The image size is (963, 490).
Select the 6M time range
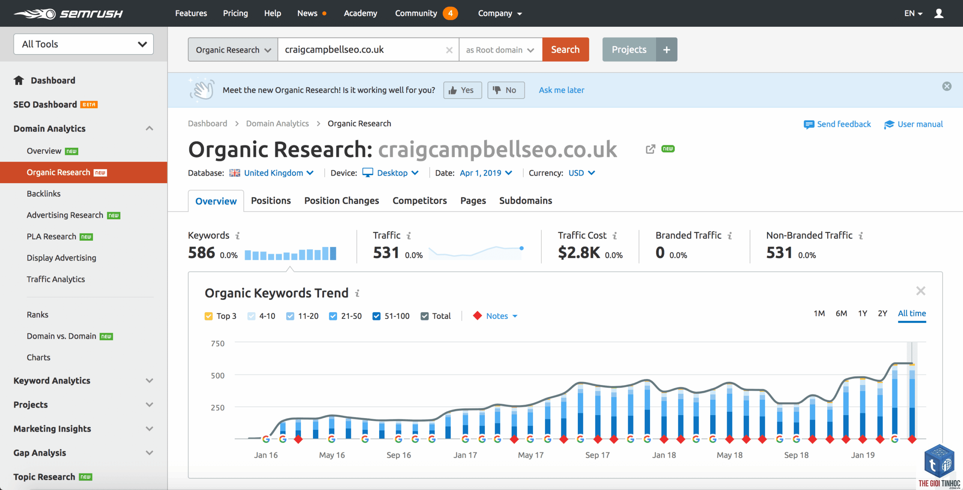pos(841,314)
